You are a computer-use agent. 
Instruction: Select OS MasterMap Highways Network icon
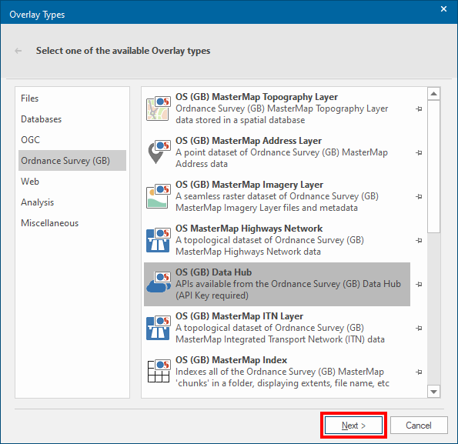click(x=159, y=240)
